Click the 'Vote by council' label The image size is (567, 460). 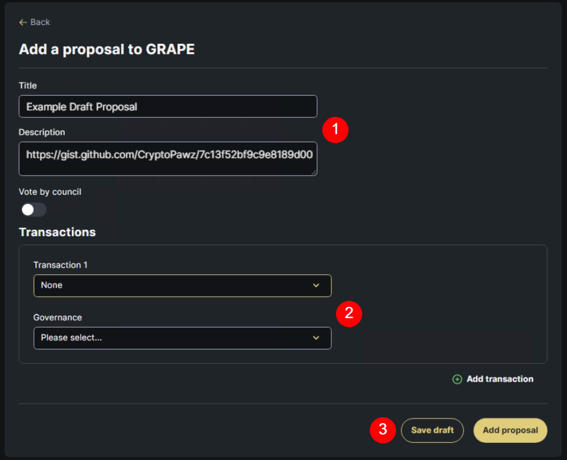tap(50, 192)
